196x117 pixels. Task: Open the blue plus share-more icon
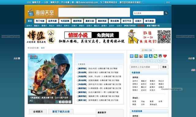pyautogui.click(x=132, y=56)
